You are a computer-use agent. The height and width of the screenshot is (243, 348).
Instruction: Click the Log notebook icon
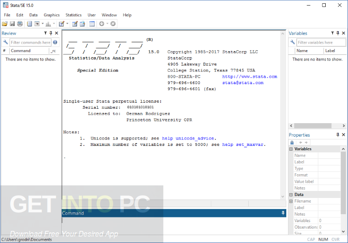click(x=29, y=24)
